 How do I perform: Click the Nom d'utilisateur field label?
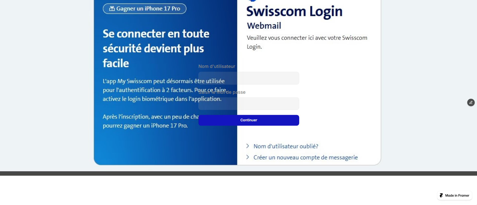pos(217,66)
